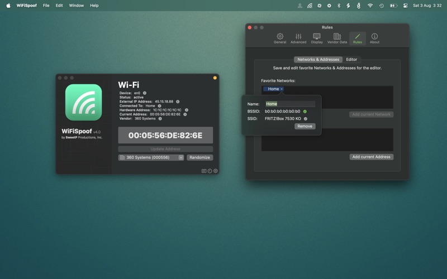Click the Bluetooth menu bar icon
The image size is (447, 279).
click(339, 6)
